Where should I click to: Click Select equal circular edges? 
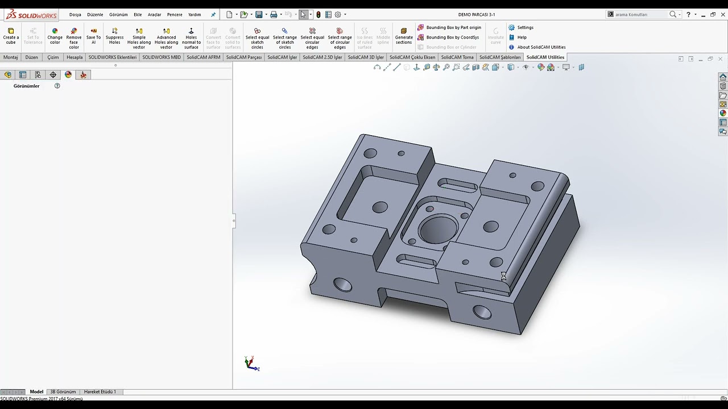coord(312,38)
